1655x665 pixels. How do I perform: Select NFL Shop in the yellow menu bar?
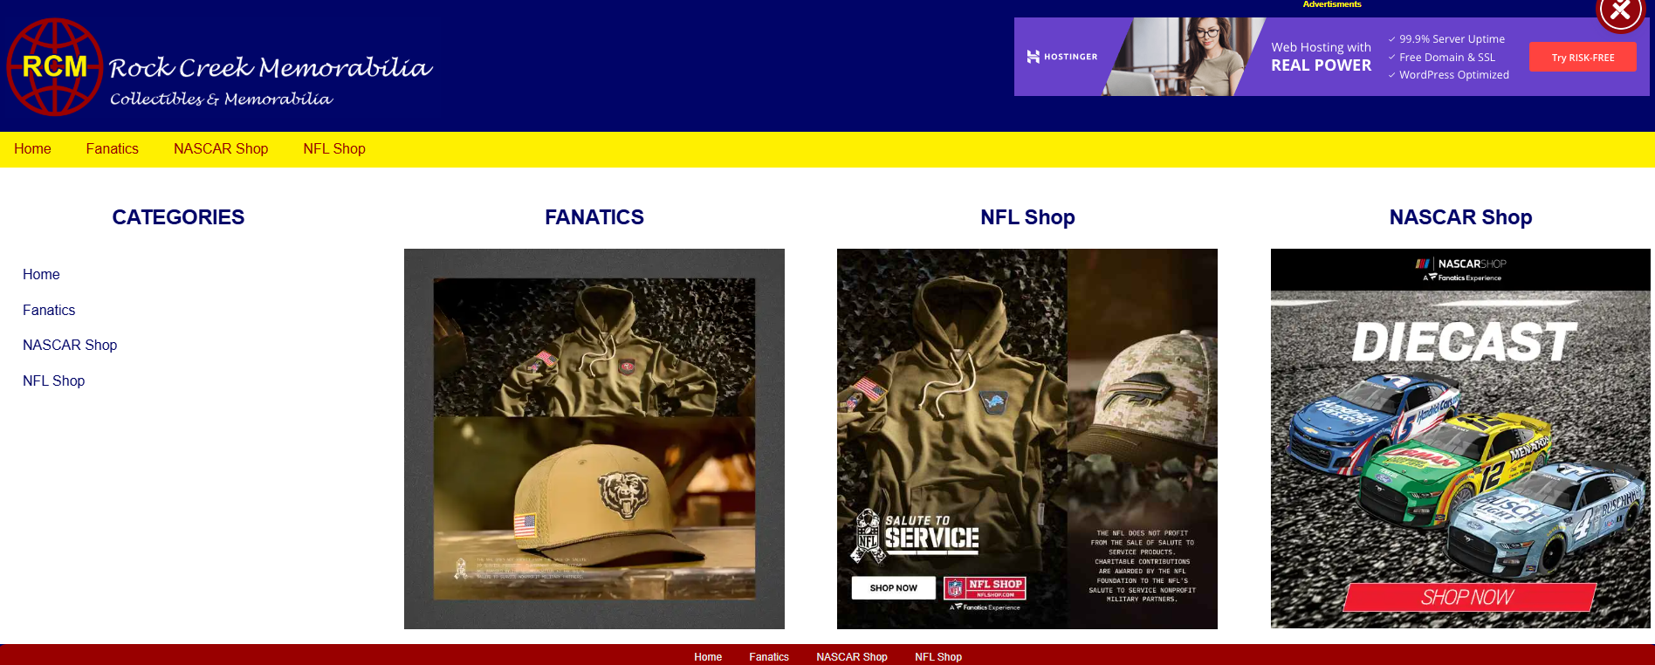point(334,149)
